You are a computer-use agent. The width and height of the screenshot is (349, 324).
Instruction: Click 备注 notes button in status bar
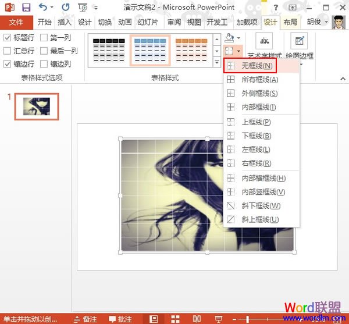pos(86,319)
